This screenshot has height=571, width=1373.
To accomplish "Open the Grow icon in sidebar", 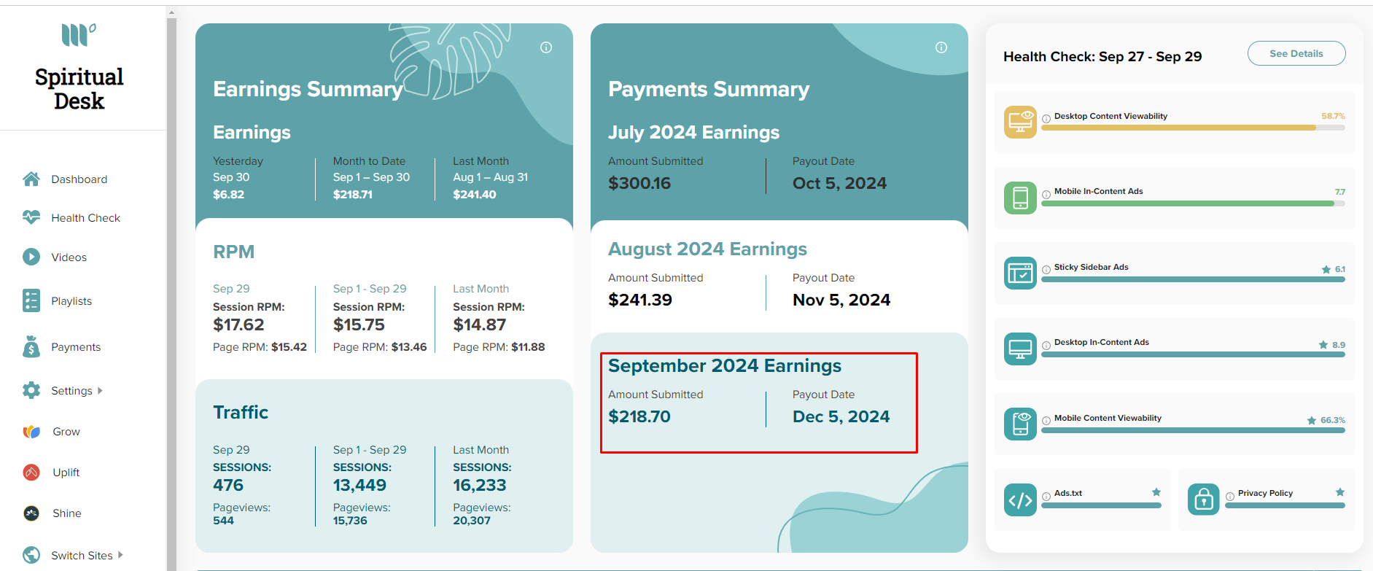I will [x=31, y=432].
